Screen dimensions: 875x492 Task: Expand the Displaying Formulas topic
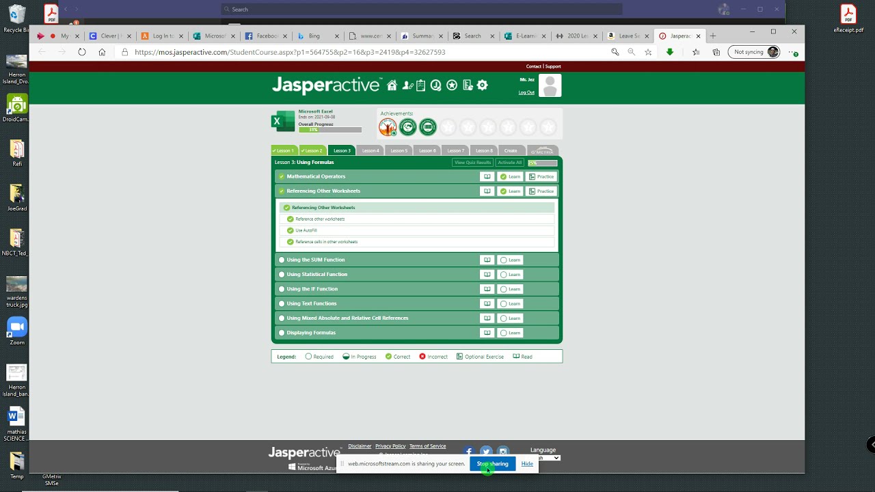click(x=417, y=333)
